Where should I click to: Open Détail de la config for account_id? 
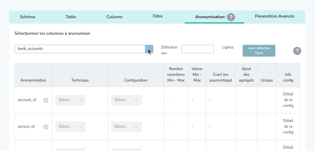coord(288,100)
